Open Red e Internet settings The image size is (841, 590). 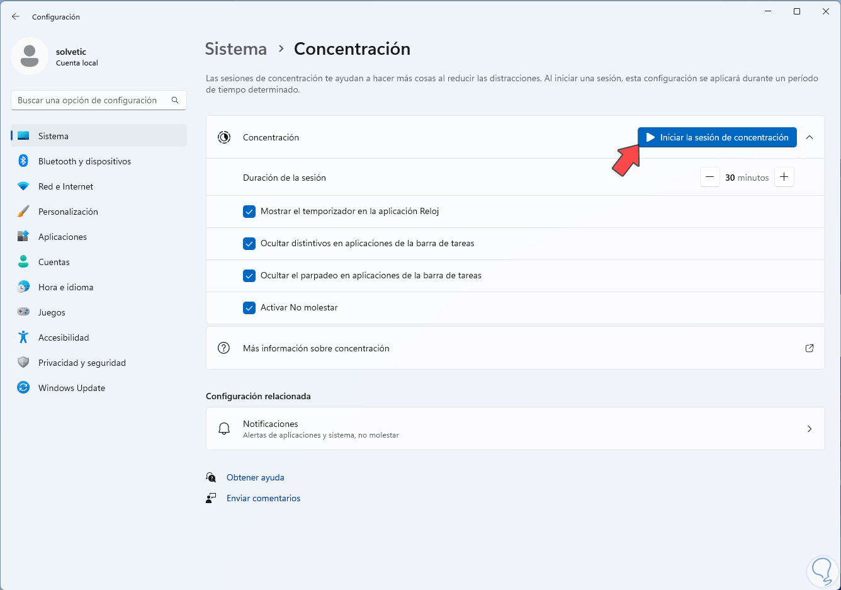[x=65, y=186]
